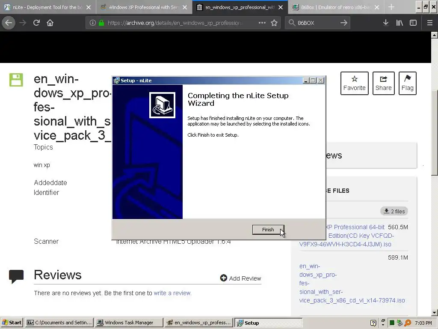Viewport: 438px width, 329px height.
Task: Click the orange magnifier tray icon
Action: 408,323
